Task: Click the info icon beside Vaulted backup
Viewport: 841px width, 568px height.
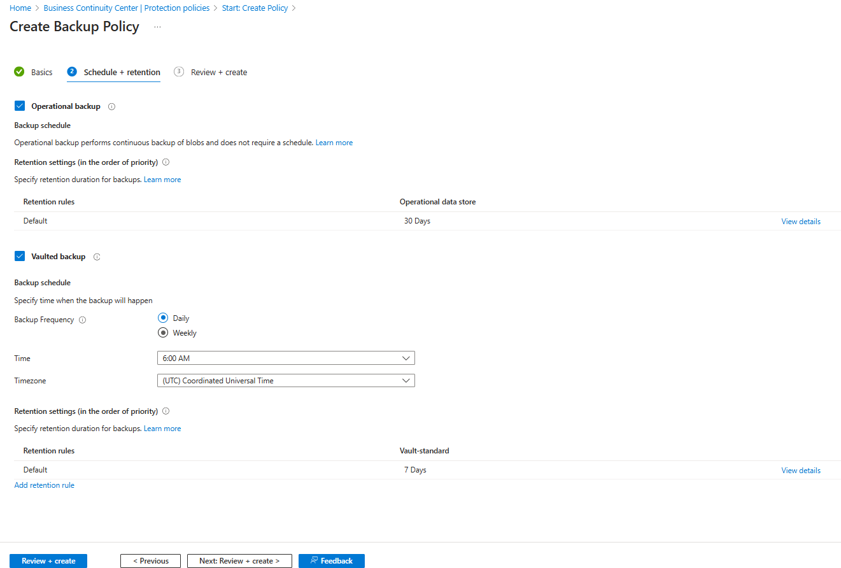Action: (x=97, y=257)
